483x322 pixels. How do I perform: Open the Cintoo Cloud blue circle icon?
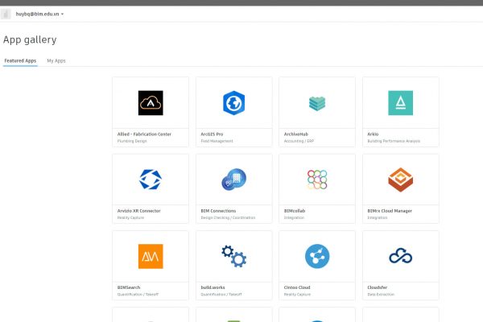[x=317, y=256]
